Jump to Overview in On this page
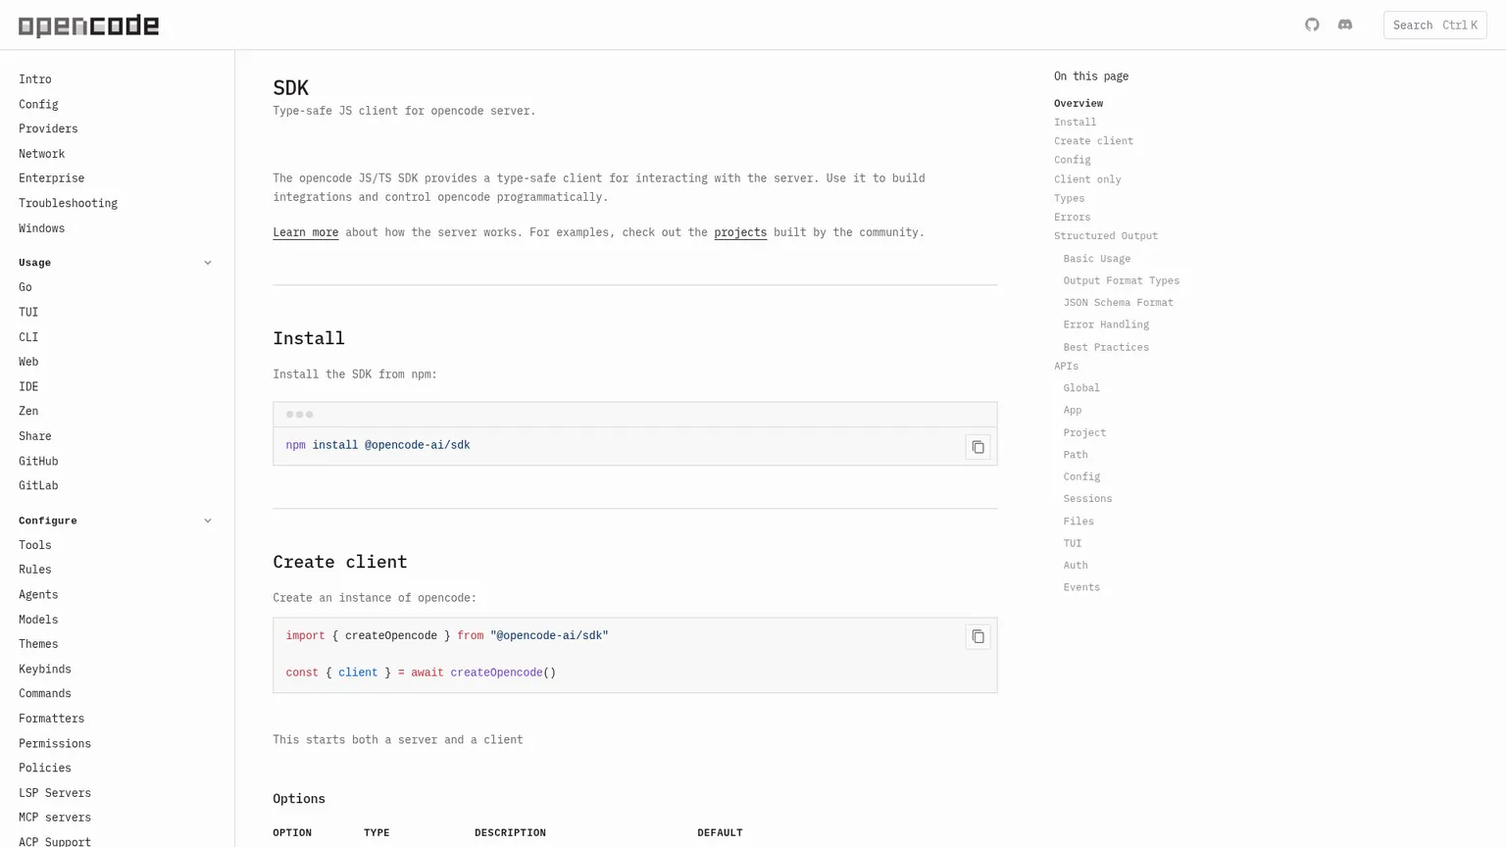This screenshot has height=847, width=1506. pos(1079,103)
